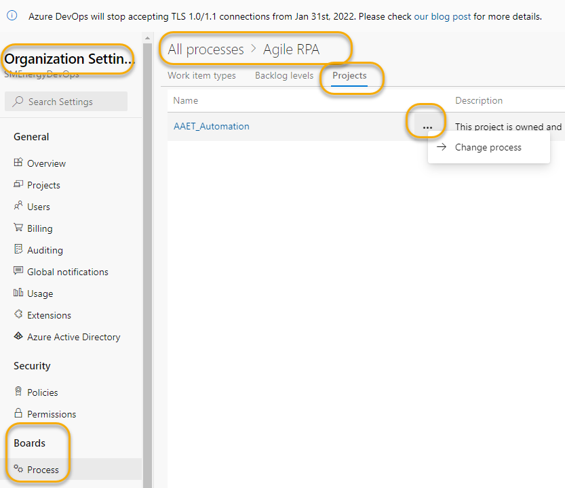Open Billing settings
Screen dimensions: 565x488
(x=39, y=228)
